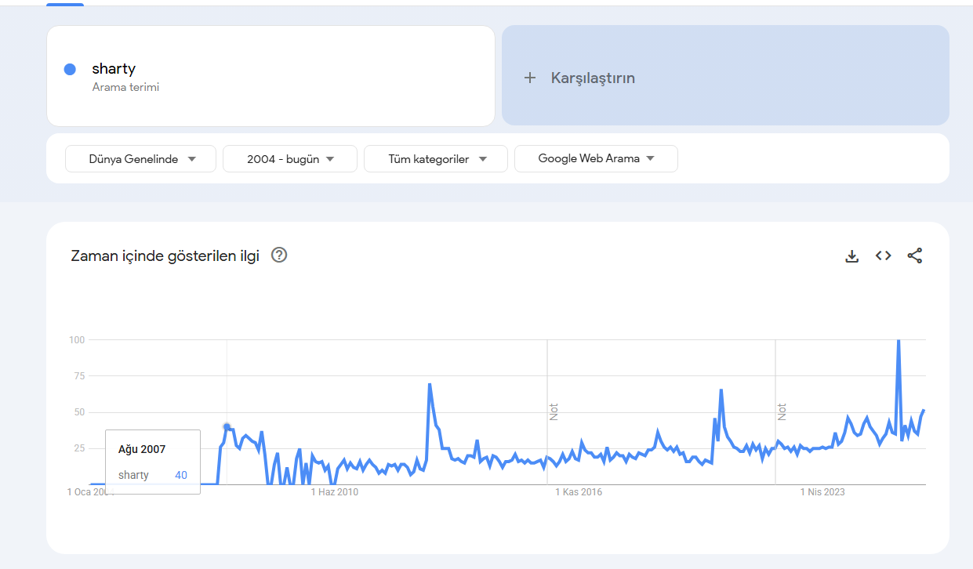
Task: Click the highest peak at 100 on the chart
Action: pos(898,341)
